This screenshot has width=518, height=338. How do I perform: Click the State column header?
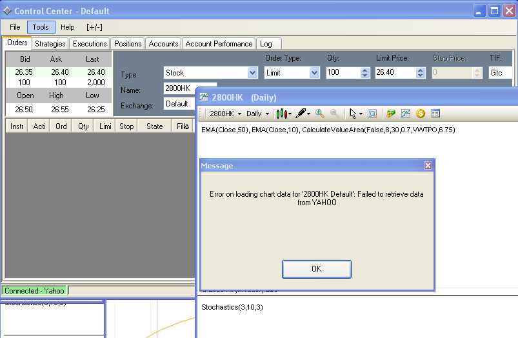click(x=154, y=126)
